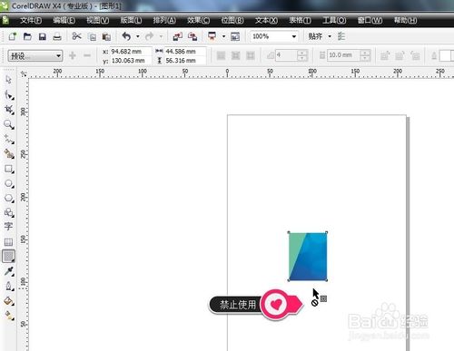Select the Eyedropper tool

point(8,271)
